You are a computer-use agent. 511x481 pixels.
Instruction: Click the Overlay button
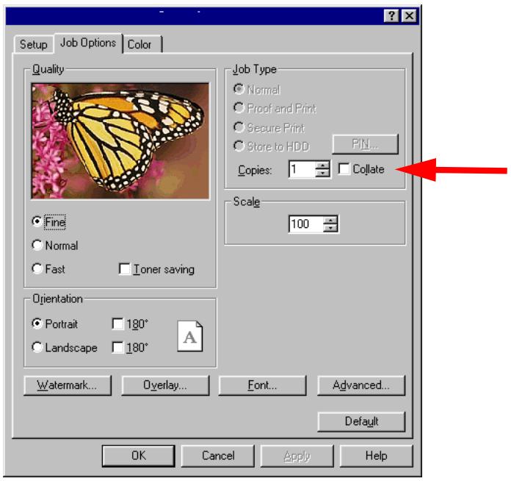(165, 385)
